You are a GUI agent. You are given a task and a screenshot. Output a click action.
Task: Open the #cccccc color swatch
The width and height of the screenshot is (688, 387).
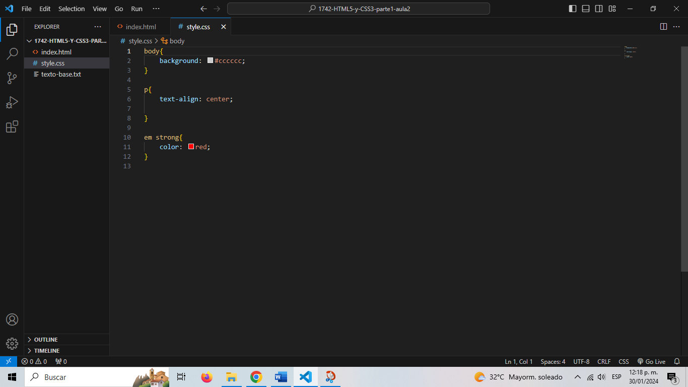[x=211, y=60]
